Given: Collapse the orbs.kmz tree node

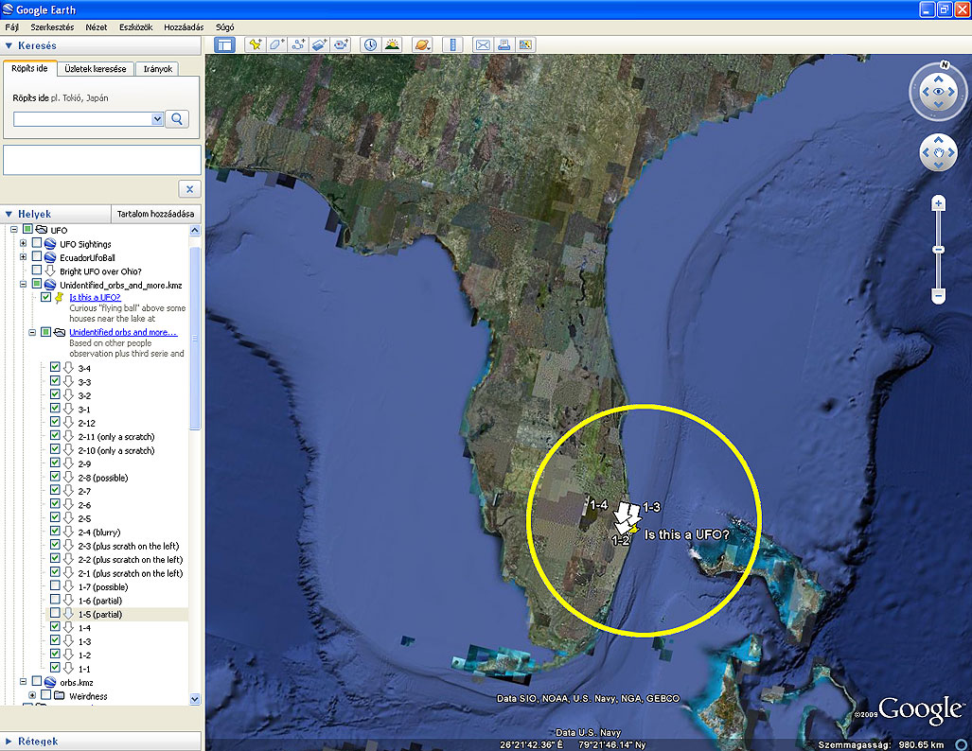Looking at the screenshot, I should (24, 682).
